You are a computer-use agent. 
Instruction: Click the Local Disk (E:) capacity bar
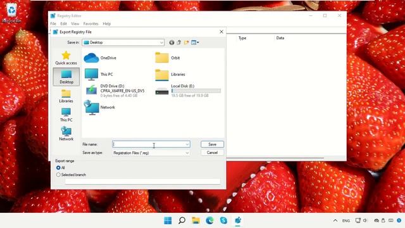coord(196,91)
